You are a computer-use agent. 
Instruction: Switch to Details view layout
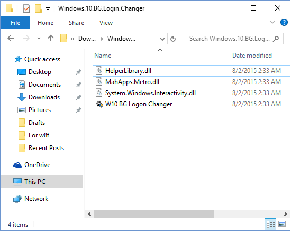click(x=270, y=224)
